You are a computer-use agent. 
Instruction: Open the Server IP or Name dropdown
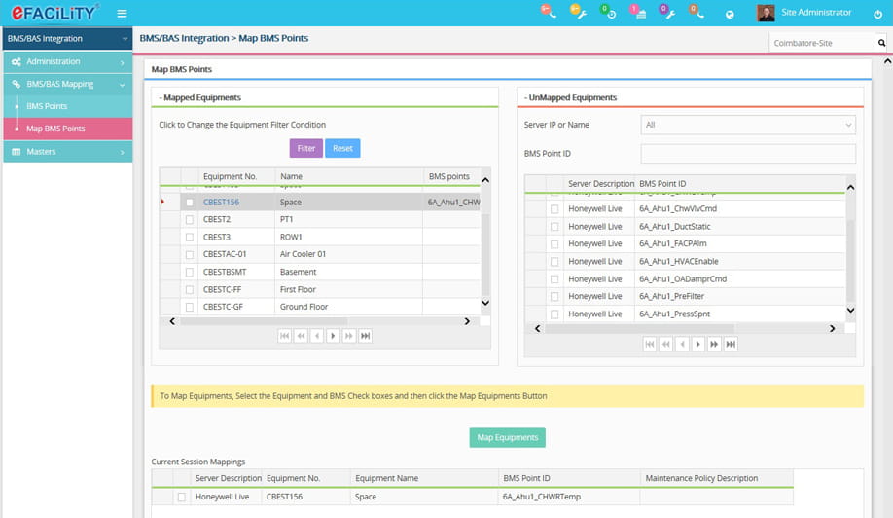[x=748, y=125]
